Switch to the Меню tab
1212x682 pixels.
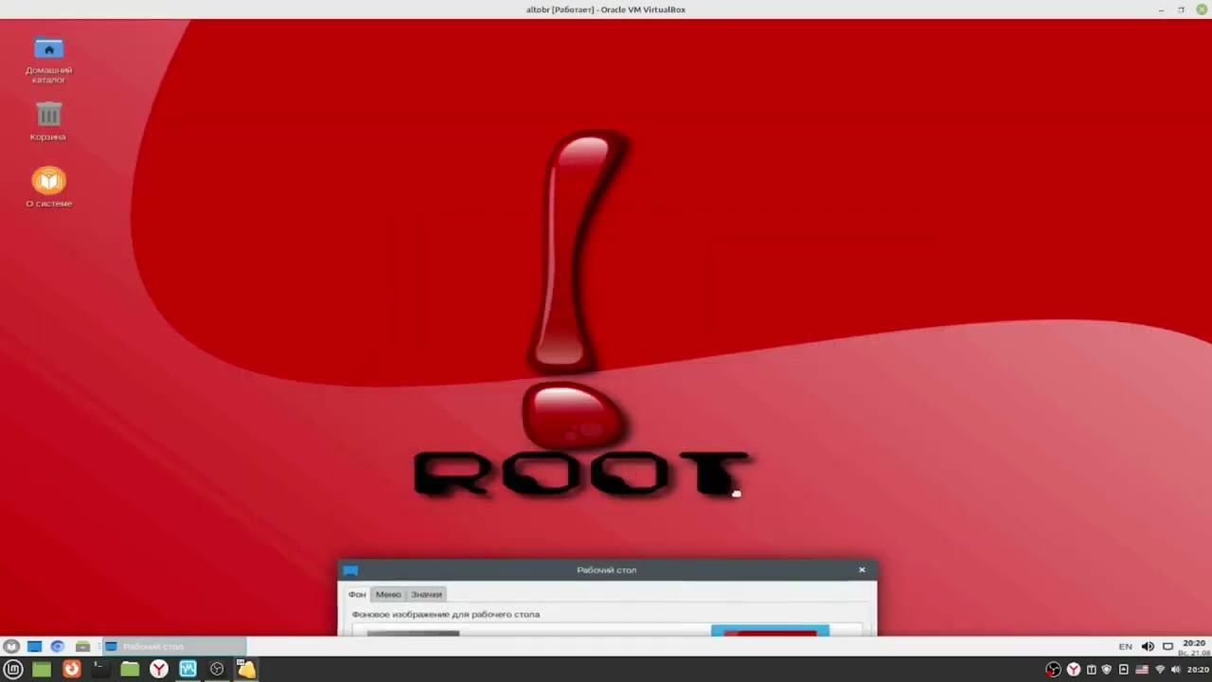point(388,595)
